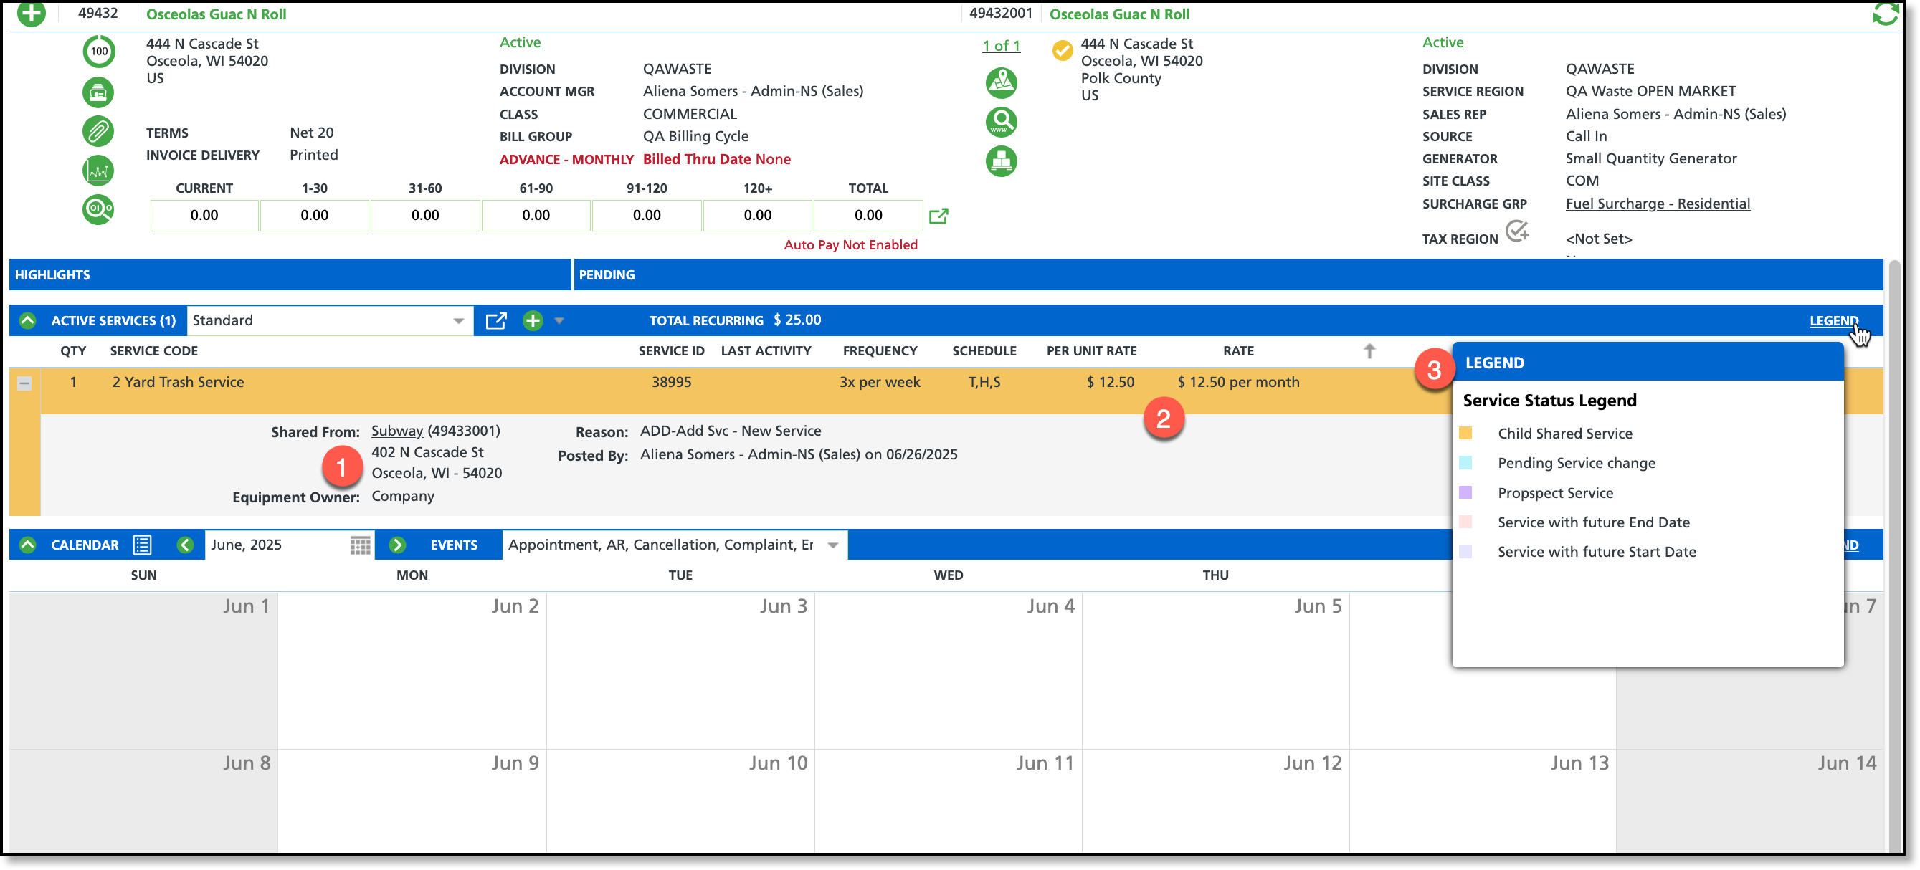Select the Pending tab header
The height and width of the screenshot is (870, 1920).
[x=607, y=275]
